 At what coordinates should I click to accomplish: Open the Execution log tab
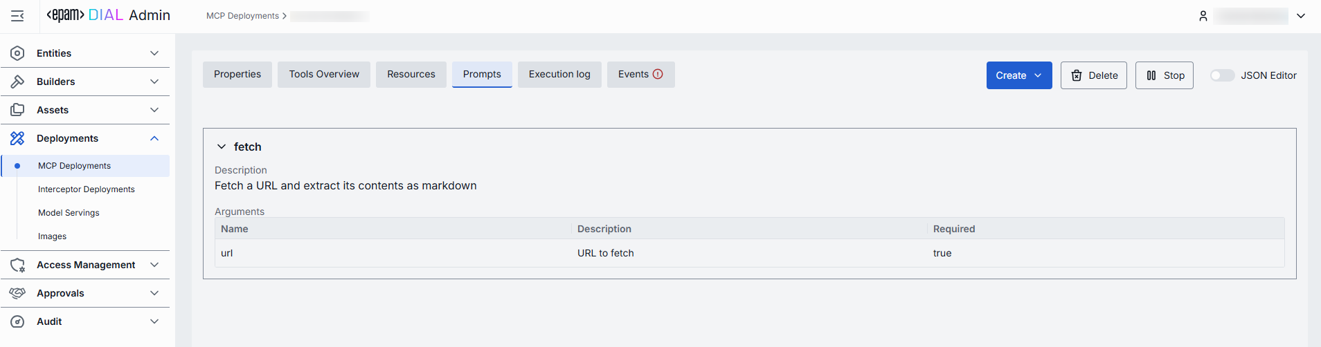pyautogui.click(x=559, y=74)
